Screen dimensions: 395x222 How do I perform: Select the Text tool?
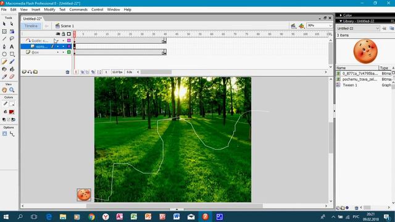(x=12, y=47)
